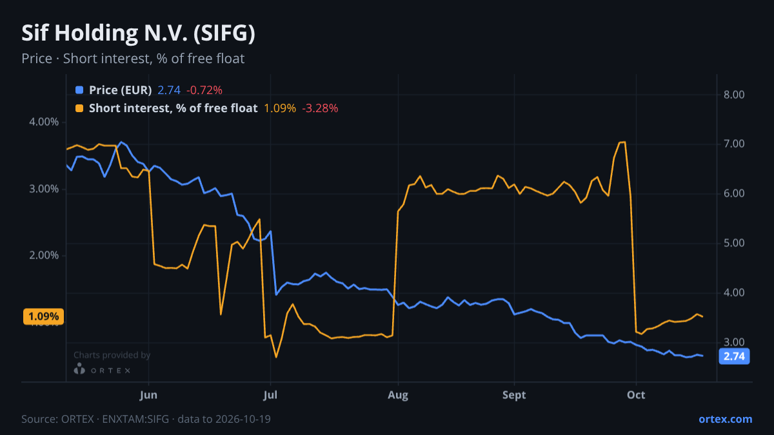
Task: Click the orange 1.09% axis value badge
Action: (x=44, y=316)
